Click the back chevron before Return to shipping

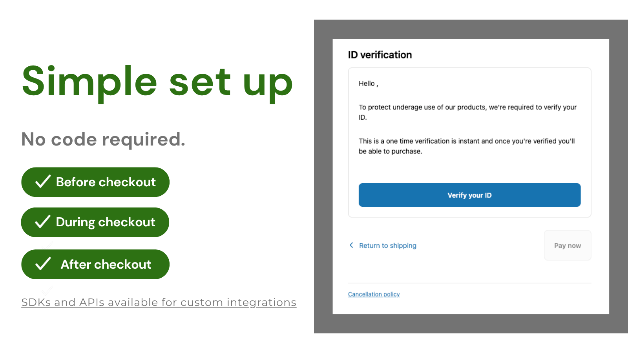click(x=351, y=245)
